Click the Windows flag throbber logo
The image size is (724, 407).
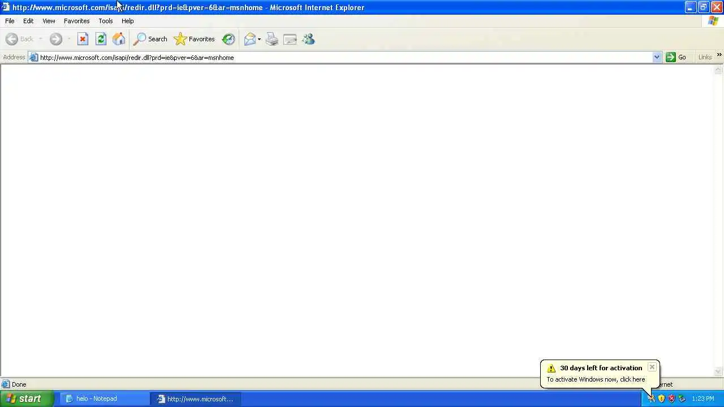coord(713,21)
